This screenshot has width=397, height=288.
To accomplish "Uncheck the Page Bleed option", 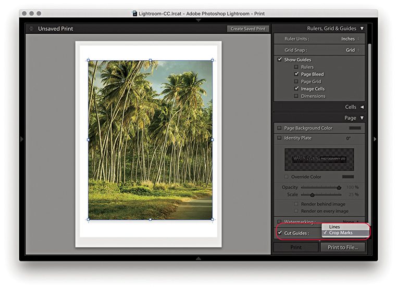I will click(296, 74).
